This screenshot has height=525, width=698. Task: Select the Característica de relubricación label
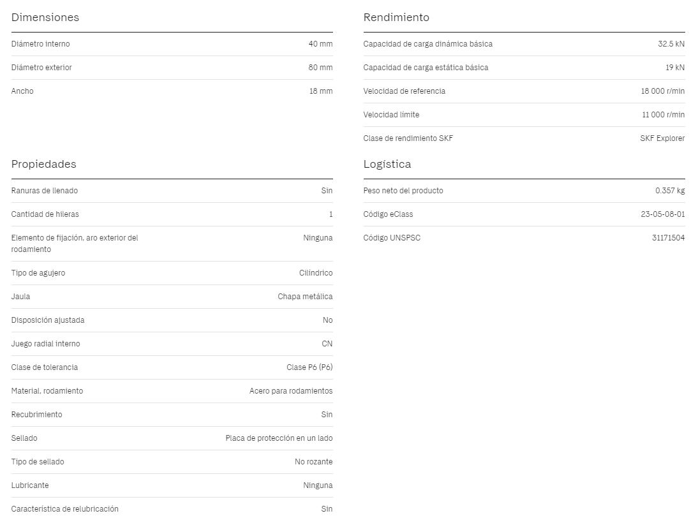pos(64,508)
